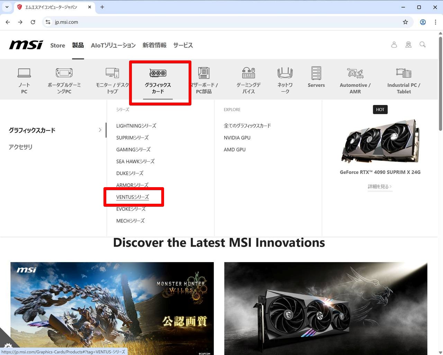Open SUPRIMシリーズ link
Viewport: 443px width, 355px height.
pos(132,137)
